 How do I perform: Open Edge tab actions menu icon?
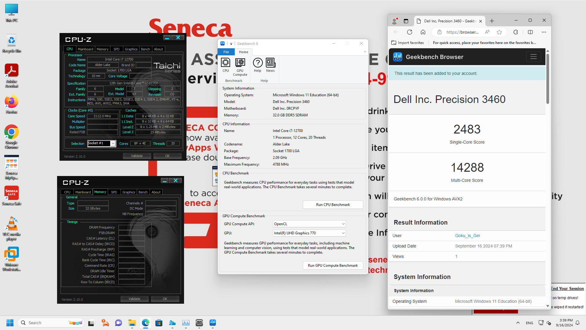(x=406, y=21)
